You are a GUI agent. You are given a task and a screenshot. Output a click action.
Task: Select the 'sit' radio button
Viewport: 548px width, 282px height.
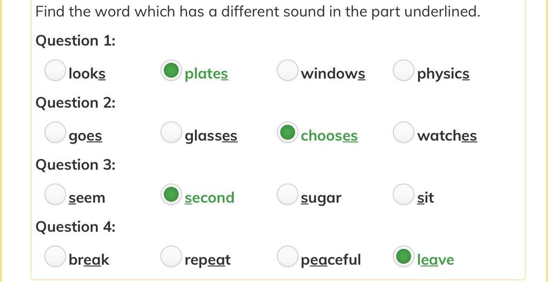pos(404,194)
